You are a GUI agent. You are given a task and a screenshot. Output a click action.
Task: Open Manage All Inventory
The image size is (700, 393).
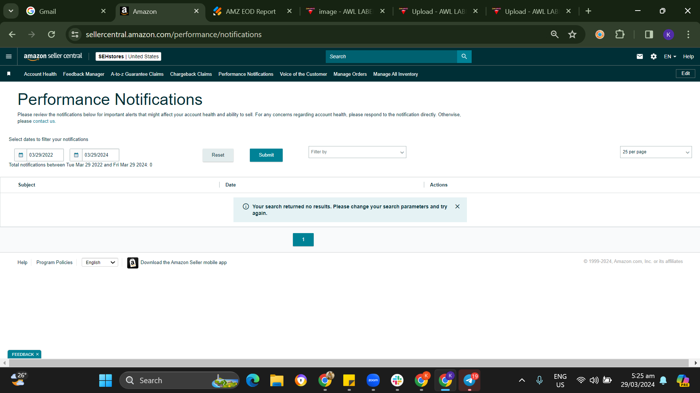395,74
